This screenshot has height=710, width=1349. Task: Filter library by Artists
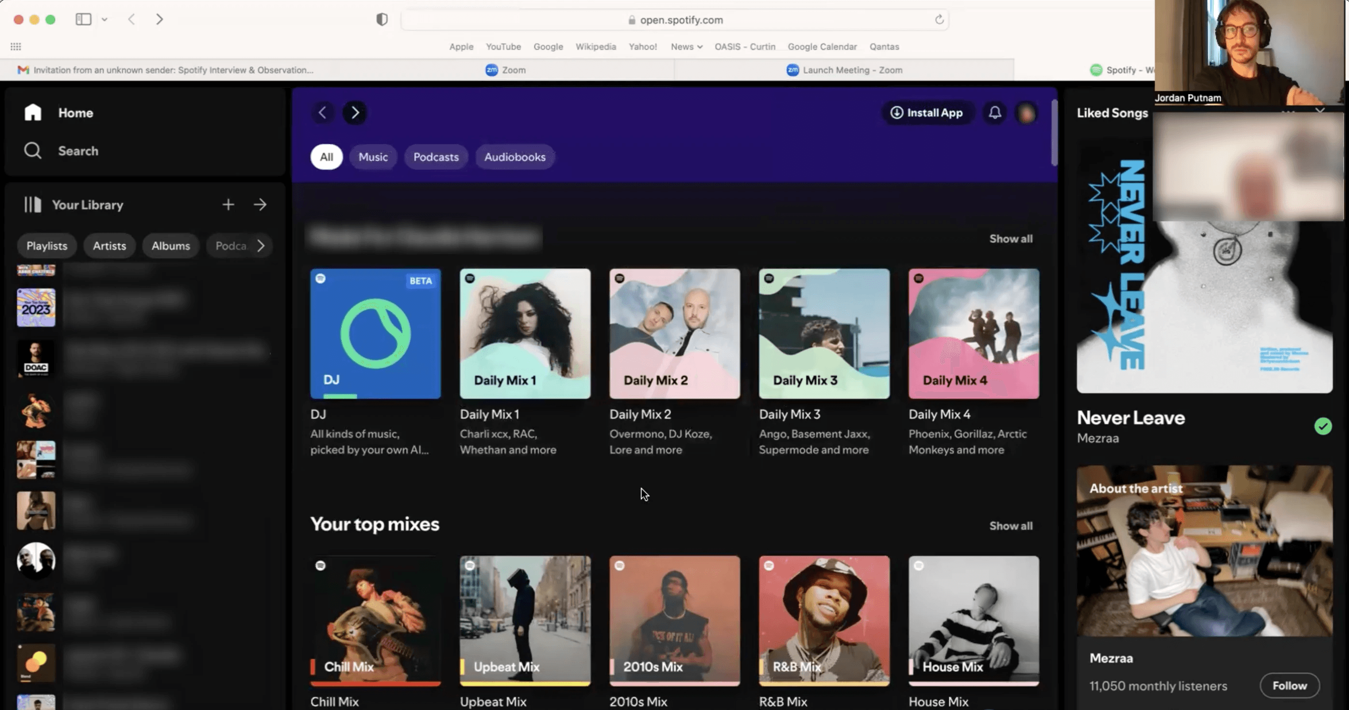[x=110, y=246]
